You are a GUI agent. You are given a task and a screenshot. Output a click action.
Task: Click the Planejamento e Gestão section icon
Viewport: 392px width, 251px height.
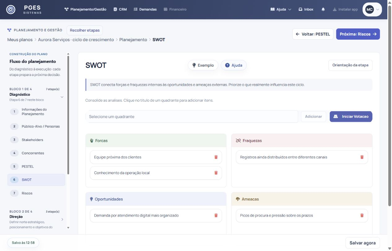(9, 30)
